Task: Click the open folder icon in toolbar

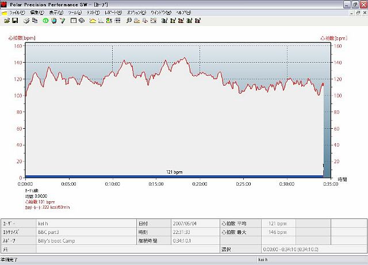Action: 6,21
